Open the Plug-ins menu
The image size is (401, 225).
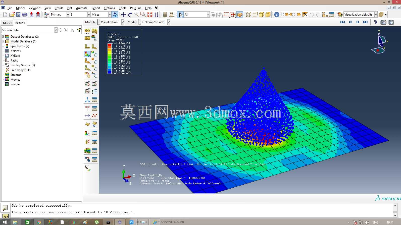click(136, 8)
